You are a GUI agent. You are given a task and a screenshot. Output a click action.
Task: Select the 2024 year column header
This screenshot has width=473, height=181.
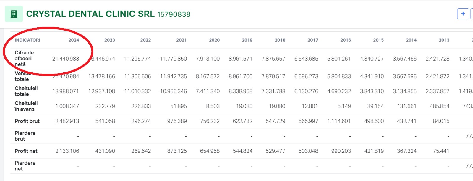(x=74, y=40)
